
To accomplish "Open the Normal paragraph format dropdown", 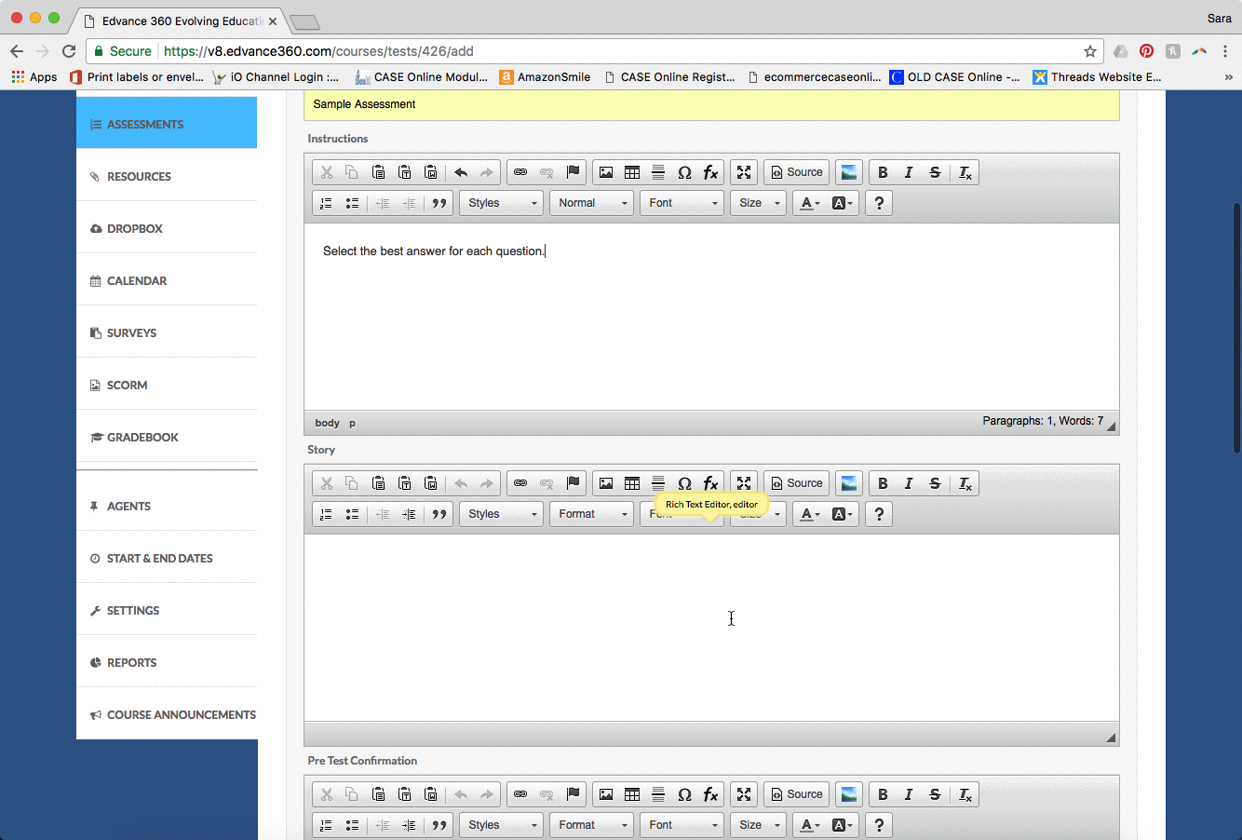I will point(591,203).
